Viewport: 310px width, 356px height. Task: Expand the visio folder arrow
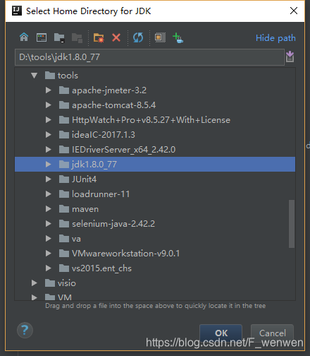35,283
